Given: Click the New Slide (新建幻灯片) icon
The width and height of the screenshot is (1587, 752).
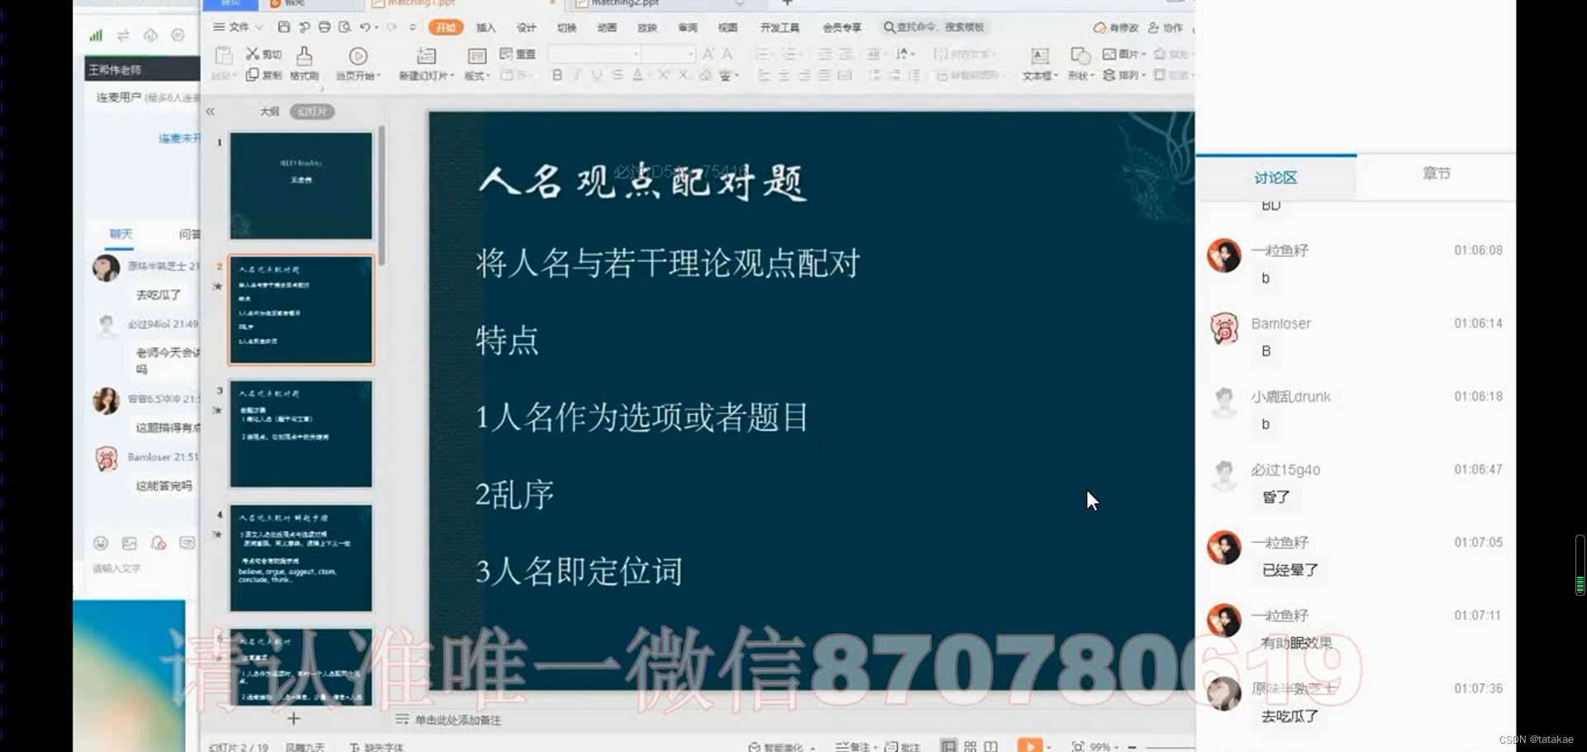Looking at the screenshot, I should tap(427, 56).
